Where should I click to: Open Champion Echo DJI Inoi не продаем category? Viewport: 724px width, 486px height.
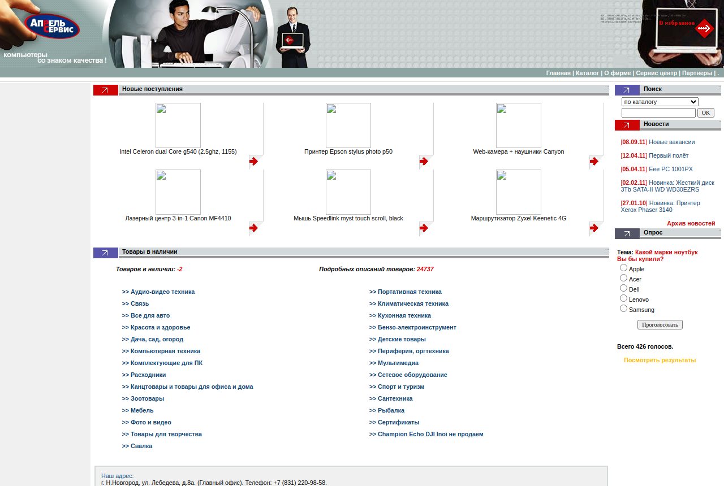pos(426,434)
